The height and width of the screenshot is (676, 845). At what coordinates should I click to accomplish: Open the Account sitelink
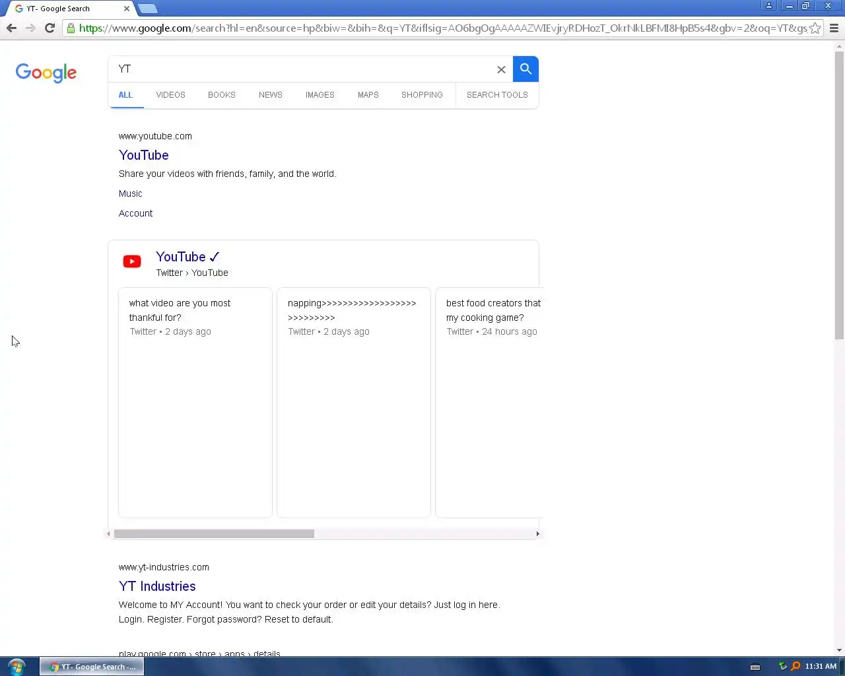(135, 213)
